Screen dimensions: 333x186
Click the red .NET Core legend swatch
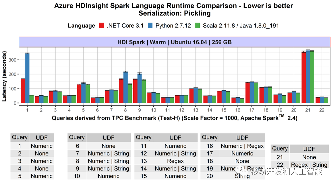102,26
